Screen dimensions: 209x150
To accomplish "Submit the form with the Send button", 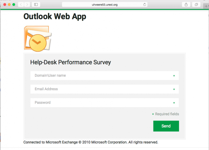I will click(x=166, y=126).
